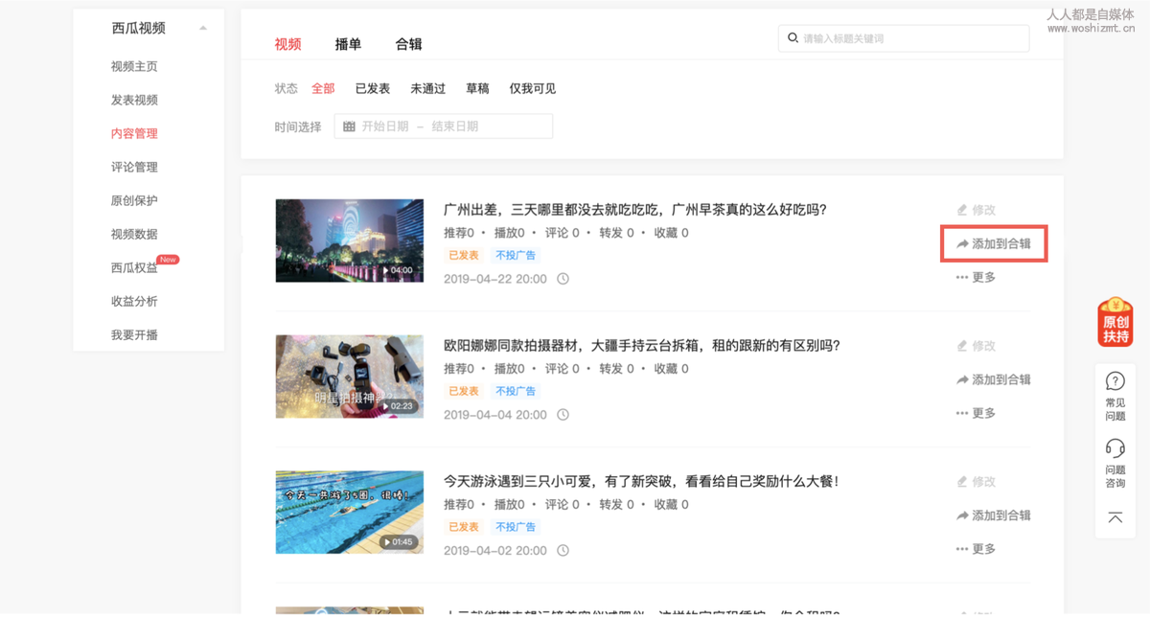Image resolution: width=1150 pixels, height=618 pixels.
Task: Open the 欧阳娜娜同款拍摄器材 video thumbnail
Action: coord(350,377)
